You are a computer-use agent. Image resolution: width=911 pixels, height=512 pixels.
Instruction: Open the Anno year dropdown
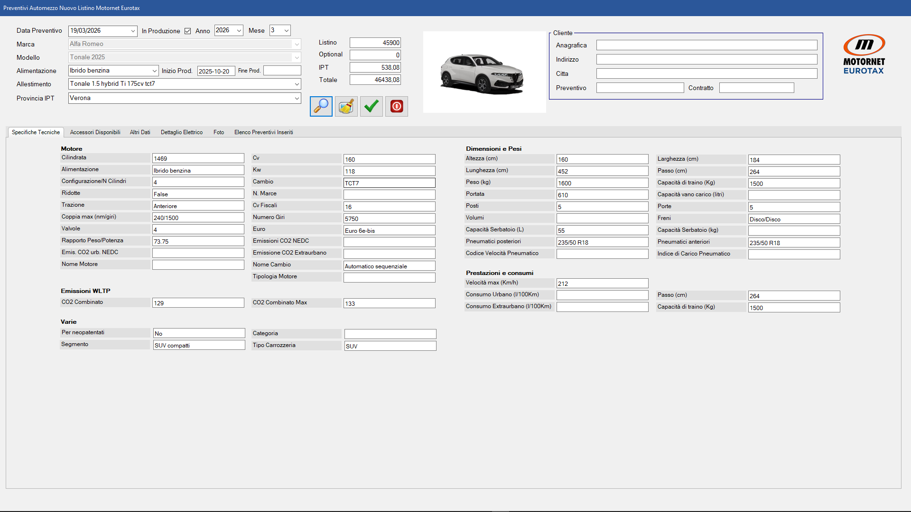239,31
